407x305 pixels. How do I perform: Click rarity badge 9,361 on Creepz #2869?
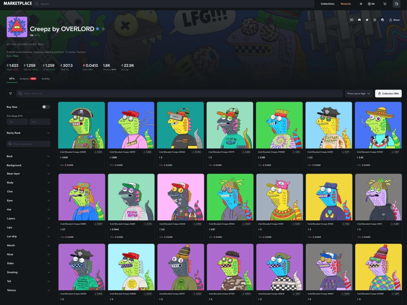coord(98,152)
